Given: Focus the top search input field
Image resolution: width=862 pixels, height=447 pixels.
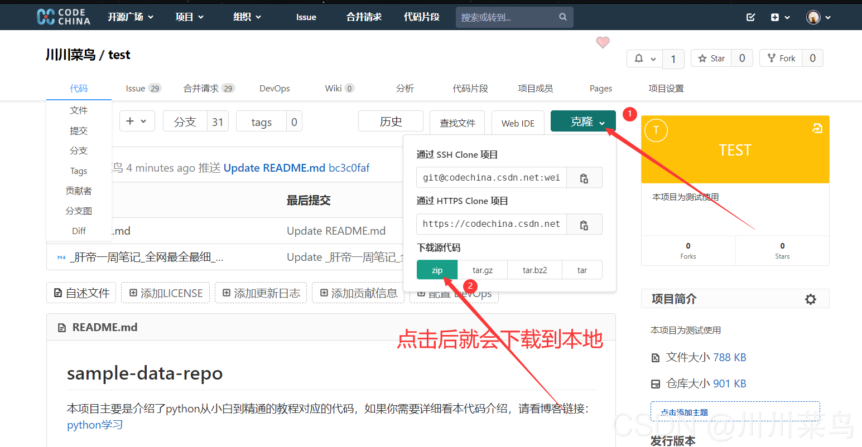Looking at the screenshot, I should tap(505, 17).
